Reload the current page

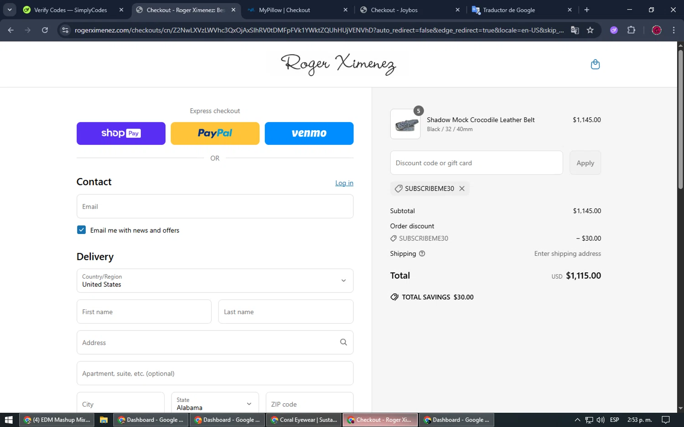point(45,30)
